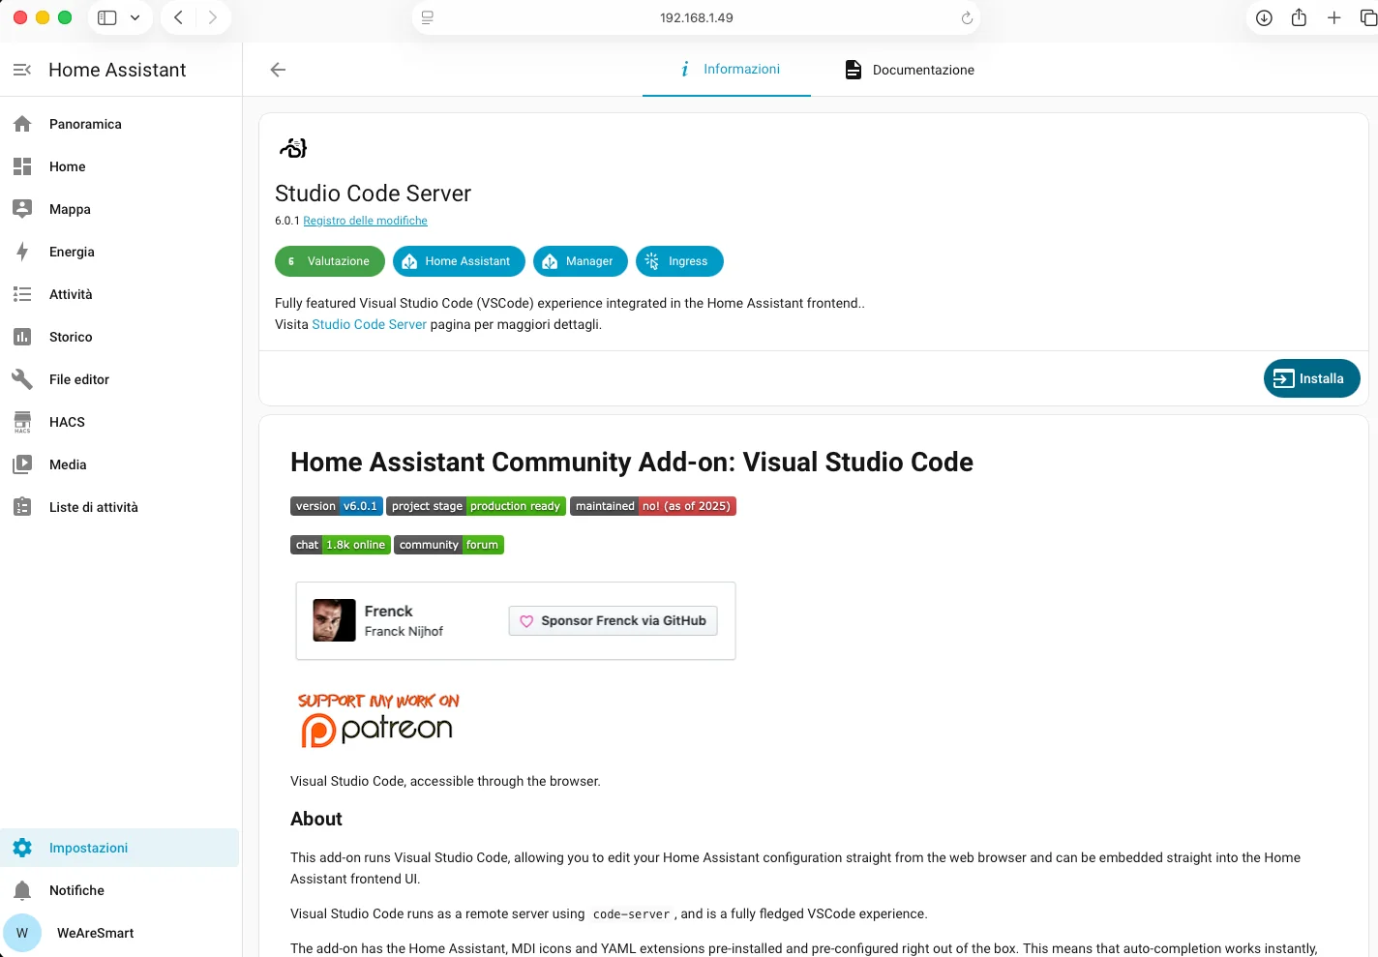Image resolution: width=1378 pixels, height=957 pixels.
Task: Click the project stage production ready badge
Action: [x=476, y=506]
